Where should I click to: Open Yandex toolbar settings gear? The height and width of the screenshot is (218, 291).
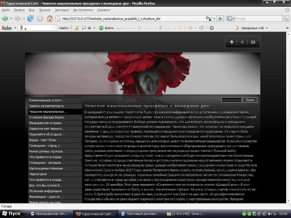tap(211, 28)
